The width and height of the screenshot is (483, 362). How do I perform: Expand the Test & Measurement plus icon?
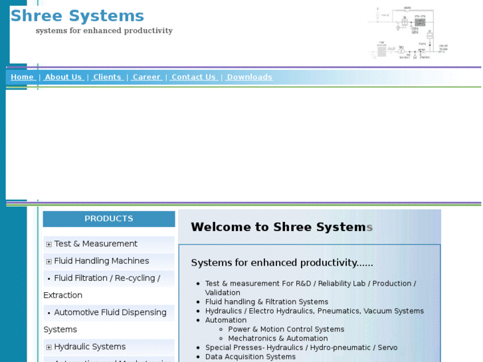click(48, 244)
